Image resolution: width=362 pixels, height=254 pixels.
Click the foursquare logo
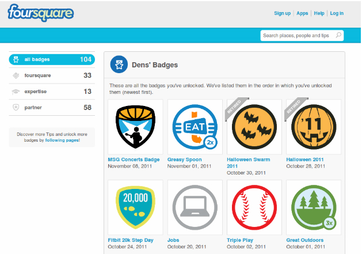tap(41, 13)
